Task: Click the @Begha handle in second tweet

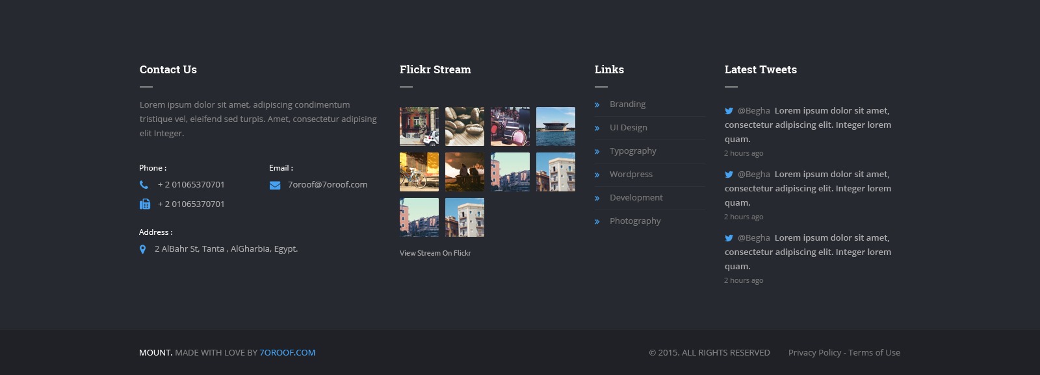Action: pyautogui.click(x=754, y=175)
